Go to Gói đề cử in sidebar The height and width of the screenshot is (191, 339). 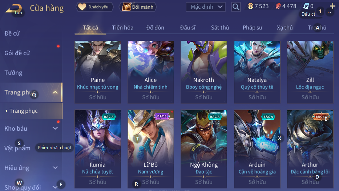pos(17,53)
